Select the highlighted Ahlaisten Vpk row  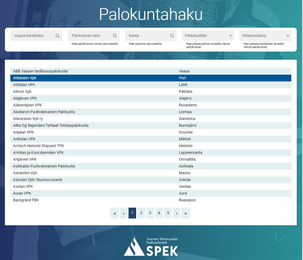(151, 78)
